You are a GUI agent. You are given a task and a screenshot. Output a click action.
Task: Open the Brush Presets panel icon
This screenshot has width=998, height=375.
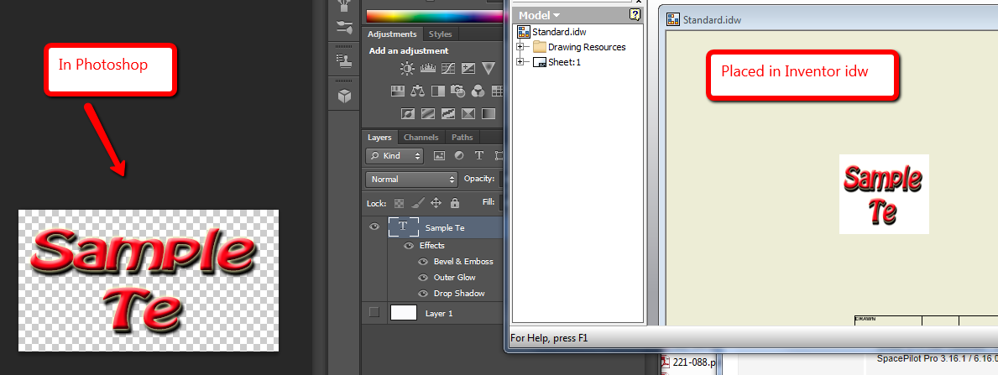[344, 28]
